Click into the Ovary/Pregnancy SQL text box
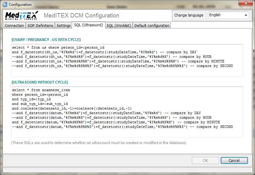The width and height of the screenshot is (255, 175). [x=127, y=60]
